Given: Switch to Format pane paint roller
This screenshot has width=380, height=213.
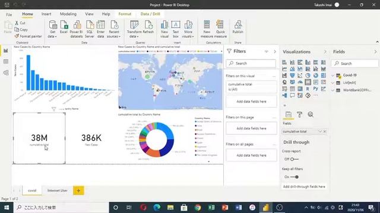Looking at the screenshot, I should click(x=299, y=114).
